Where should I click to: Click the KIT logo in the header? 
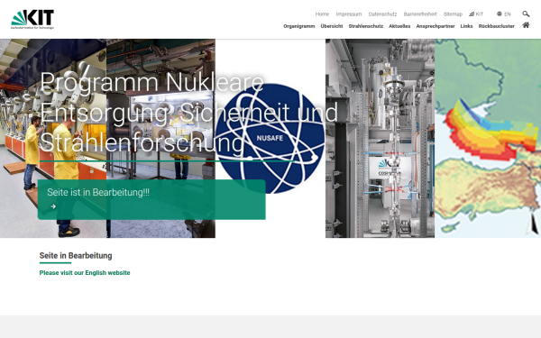coord(32,19)
